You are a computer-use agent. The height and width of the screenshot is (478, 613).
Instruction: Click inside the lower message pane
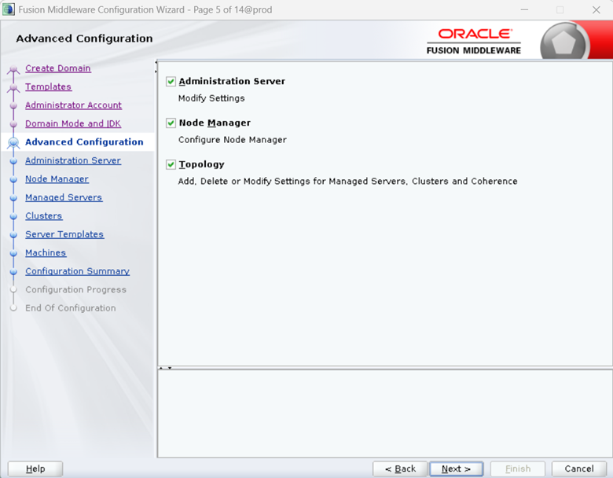[x=384, y=414]
